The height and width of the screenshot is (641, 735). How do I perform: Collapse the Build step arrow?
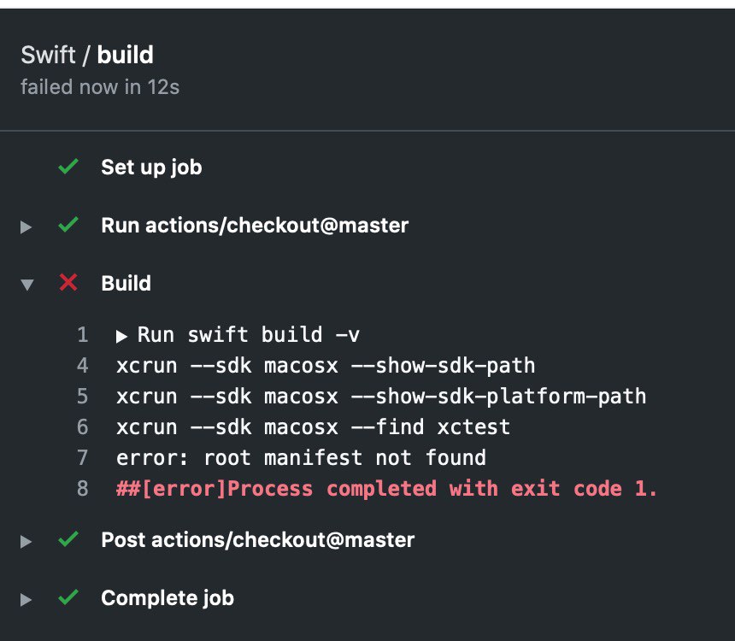point(27,285)
